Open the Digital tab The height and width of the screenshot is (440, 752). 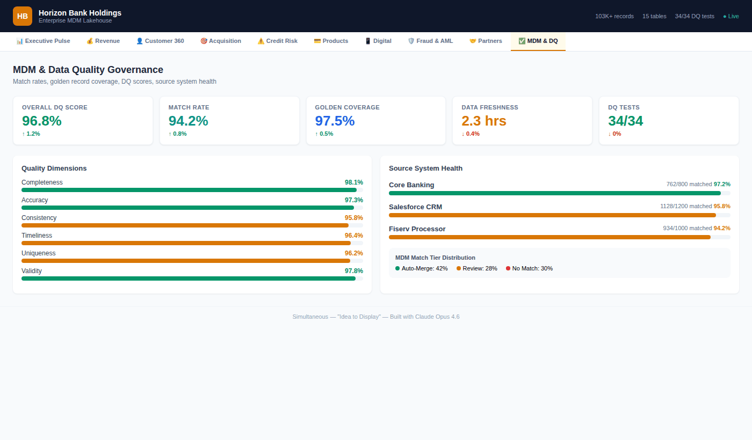pos(378,41)
